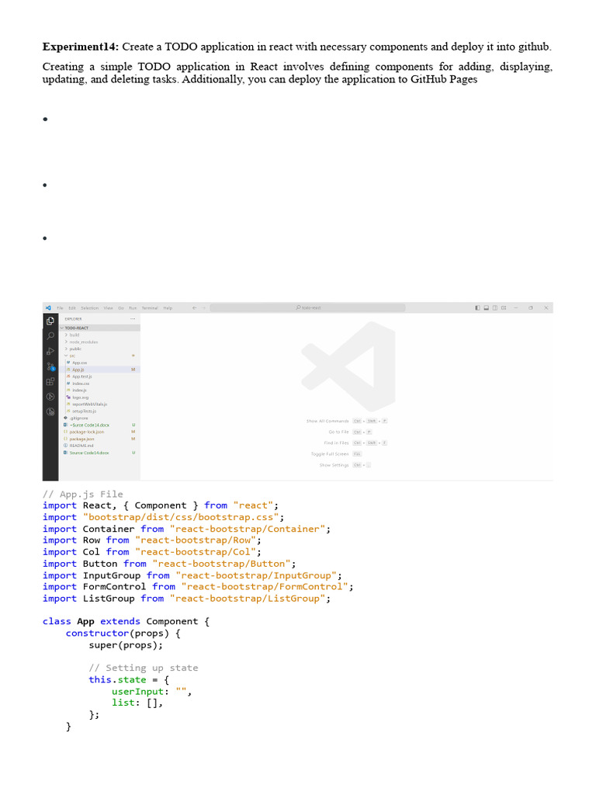
Task: Open the Run menu
Action: [x=133, y=307]
